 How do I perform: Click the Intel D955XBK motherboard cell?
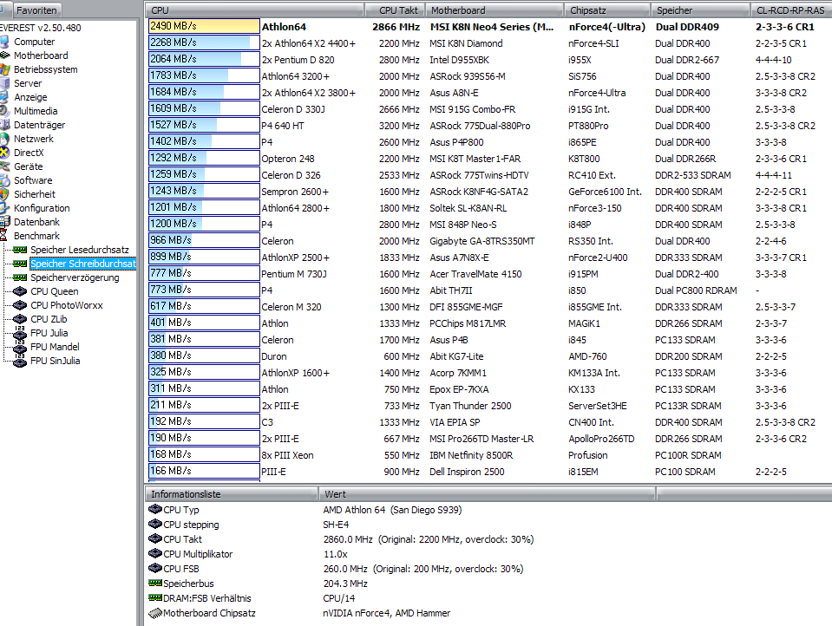coord(460,60)
